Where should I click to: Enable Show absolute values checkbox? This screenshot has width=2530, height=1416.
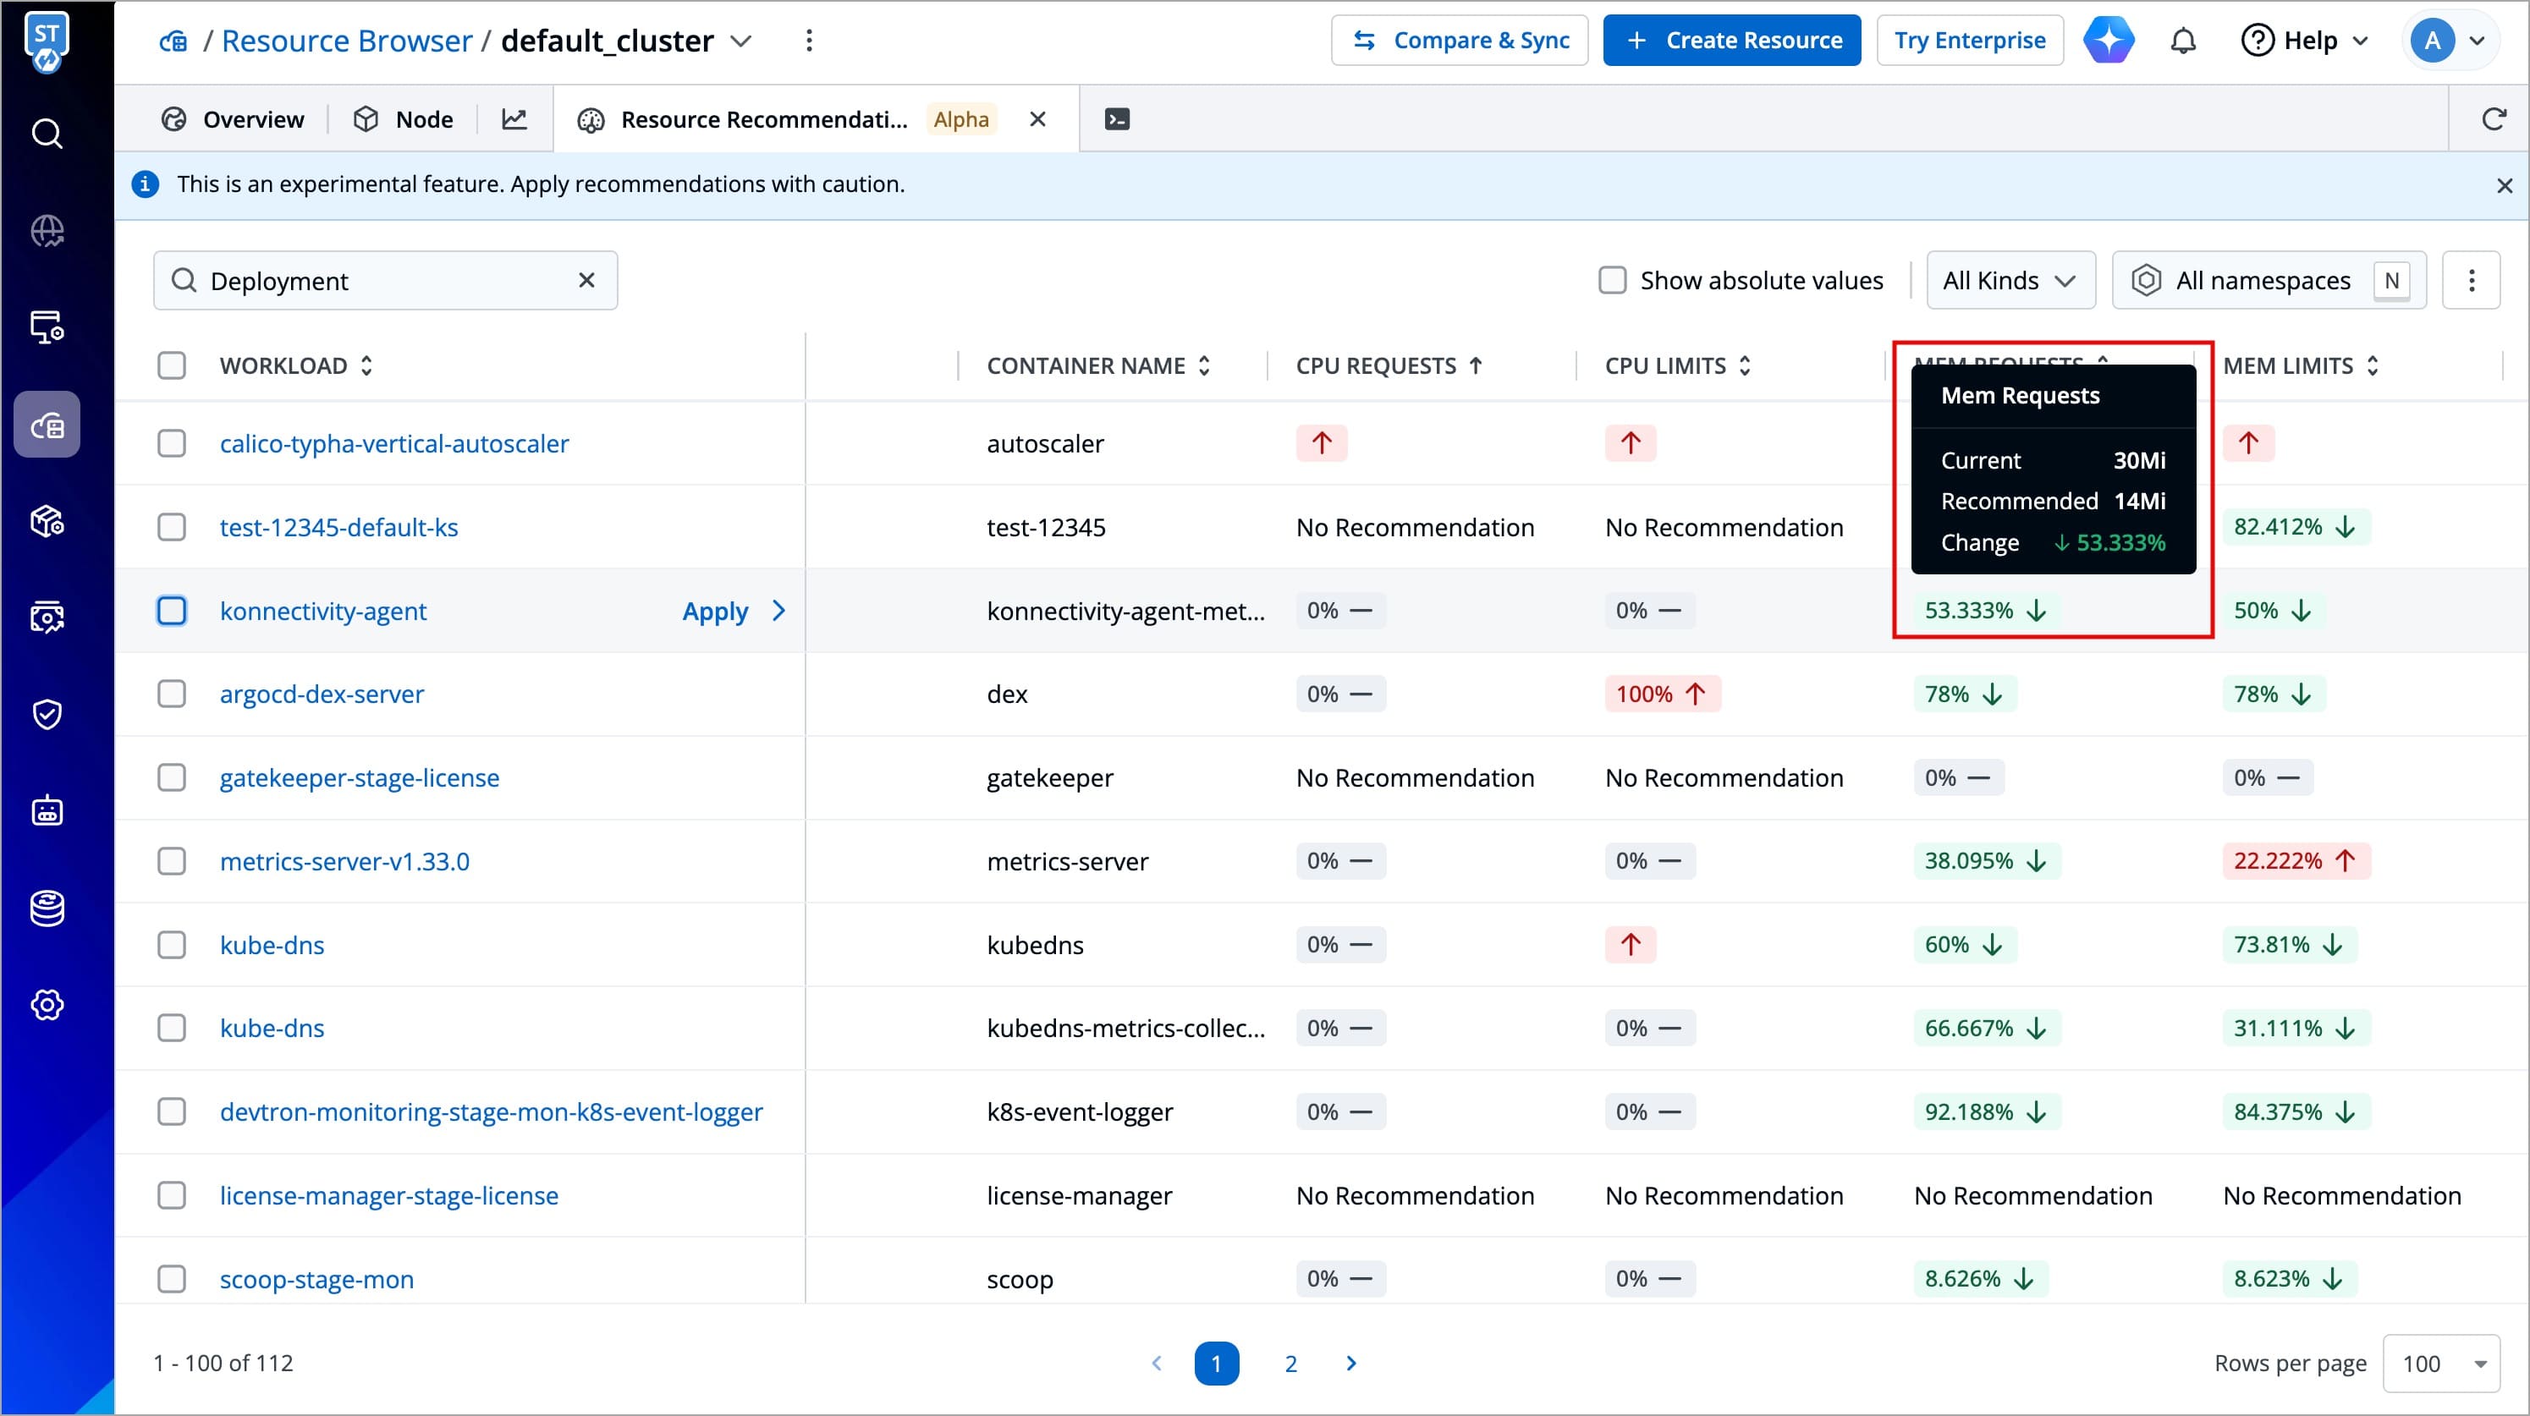[x=1612, y=280]
